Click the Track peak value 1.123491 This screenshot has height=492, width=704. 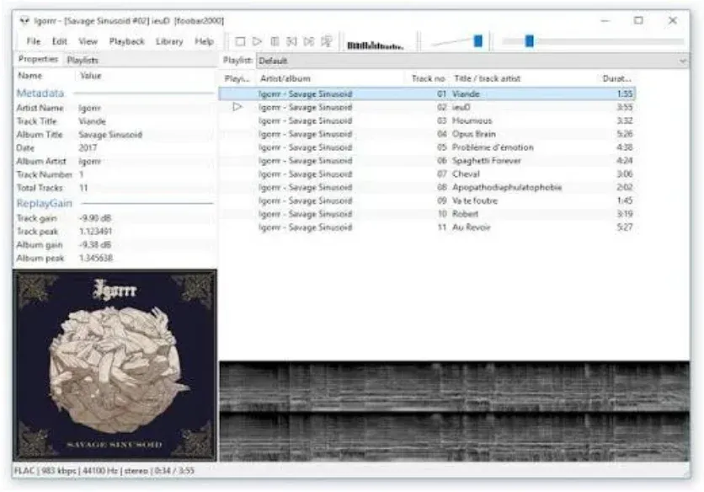pos(96,232)
